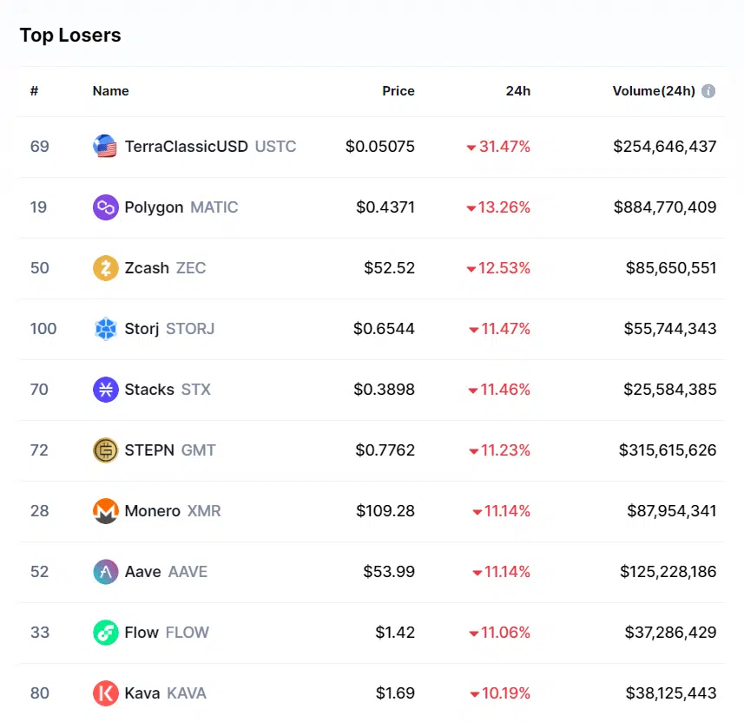The width and height of the screenshot is (744, 722).
Task: Click the STEPN GMT coin icon
Action: [105, 450]
